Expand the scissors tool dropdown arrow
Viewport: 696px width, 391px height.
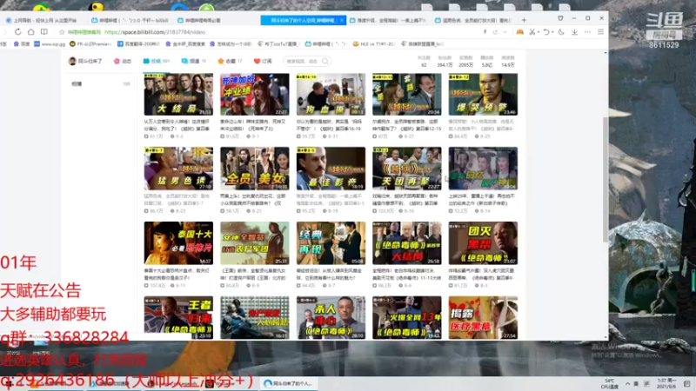(538, 32)
